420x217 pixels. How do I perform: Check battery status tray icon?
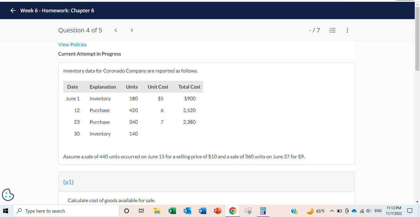[x=339, y=211]
